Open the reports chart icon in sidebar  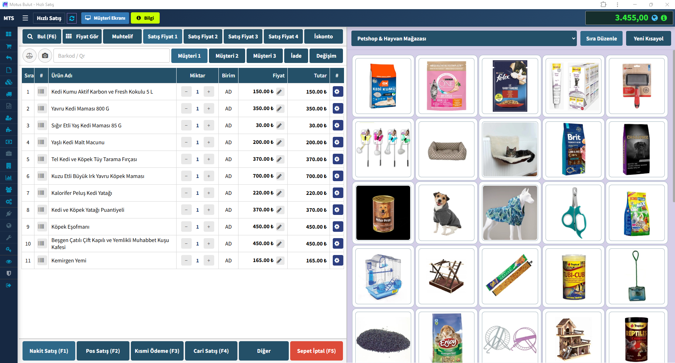8,178
